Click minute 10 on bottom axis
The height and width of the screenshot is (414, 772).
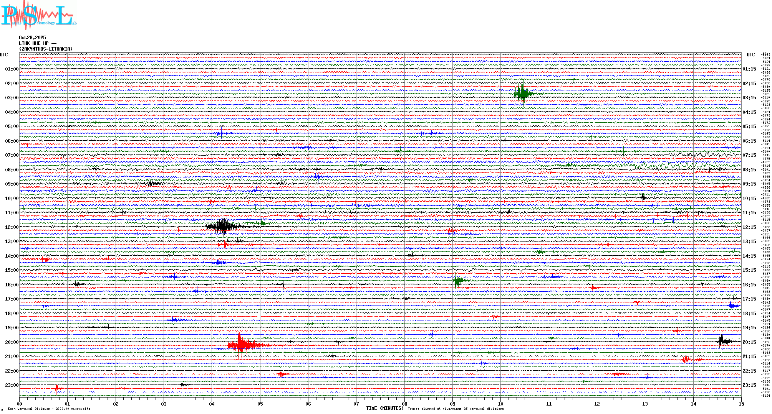click(500, 404)
